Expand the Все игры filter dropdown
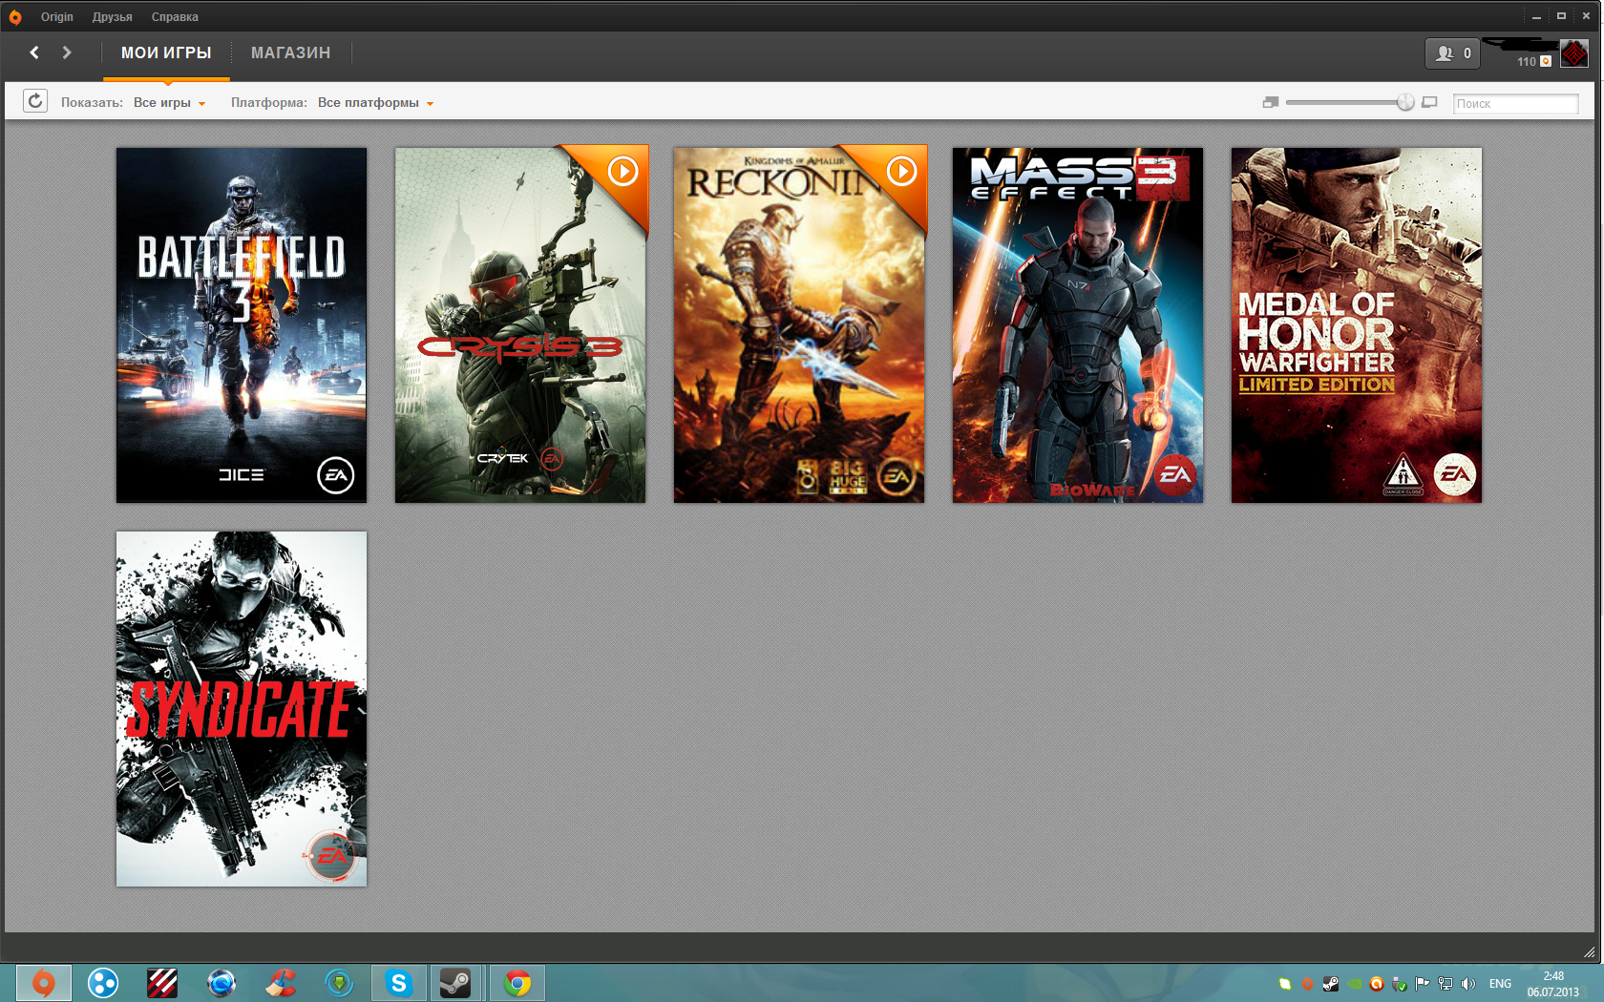1604x1002 pixels. coord(169,103)
